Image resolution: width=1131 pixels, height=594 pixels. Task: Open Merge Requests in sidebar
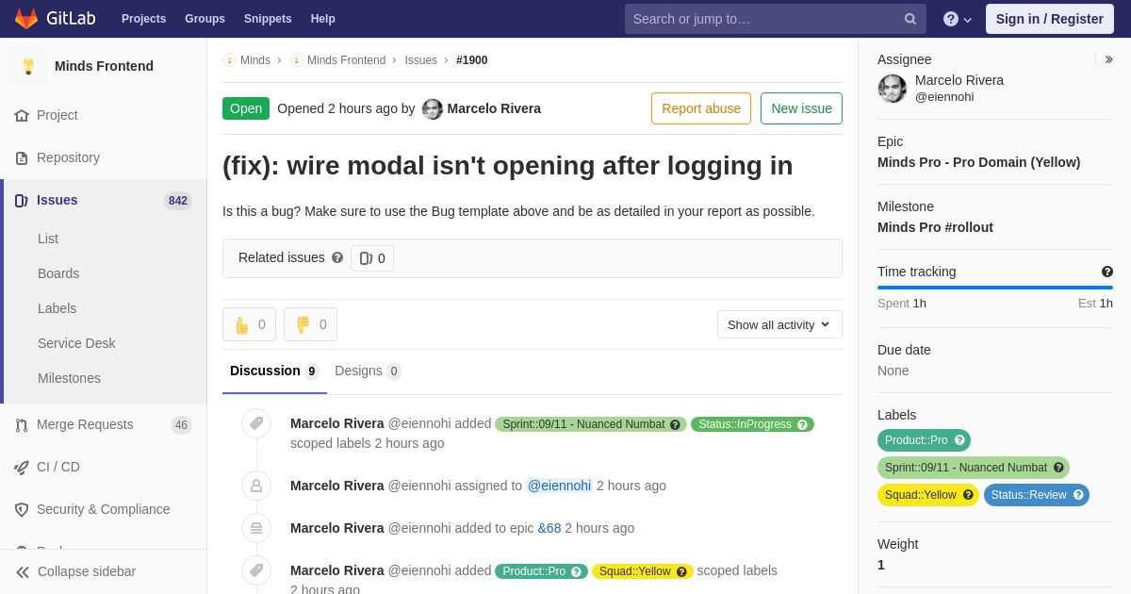104,424
